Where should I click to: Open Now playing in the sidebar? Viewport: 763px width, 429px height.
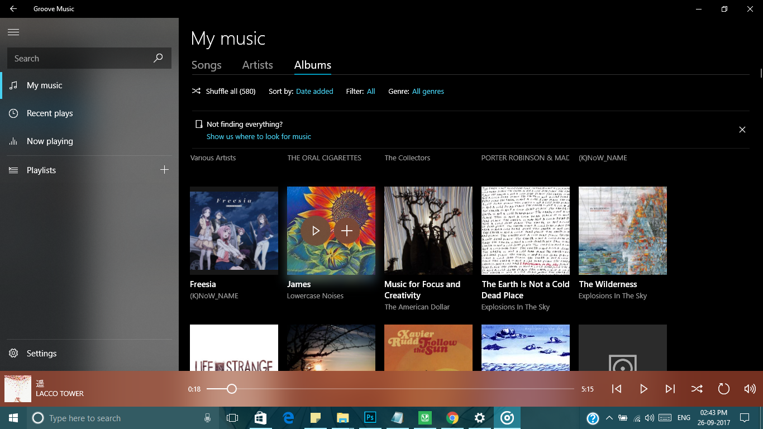89,141
